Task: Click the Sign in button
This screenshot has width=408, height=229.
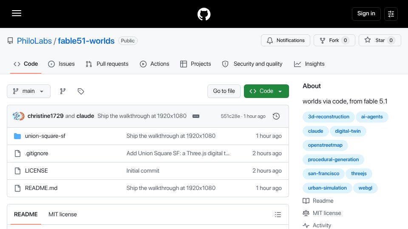Action: click(366, 14)
